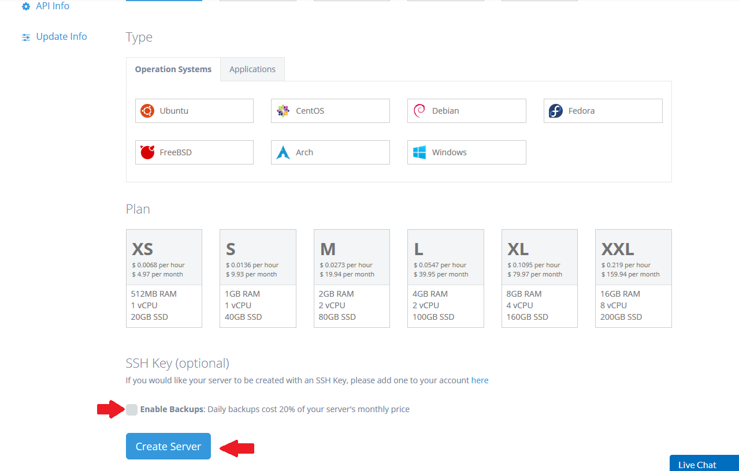Click '$ 39.95 per month' price text
The width and height of the screenshot is (739, 471).
[x=441, y=274]
